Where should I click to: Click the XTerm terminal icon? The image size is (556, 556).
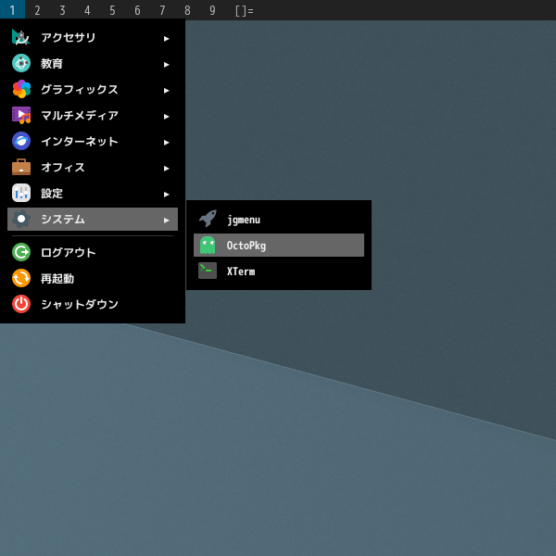coord(208,271)
